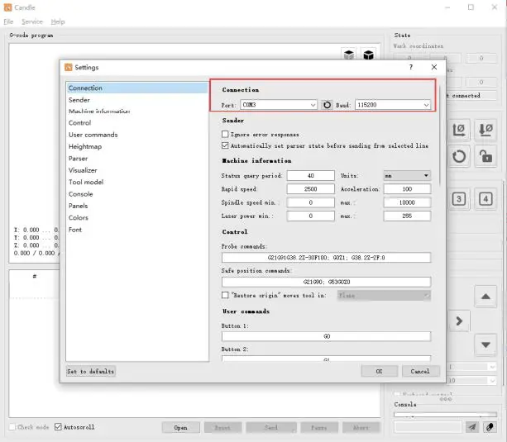Click the reset circular-arrow icon

click(x=459, y=155)
